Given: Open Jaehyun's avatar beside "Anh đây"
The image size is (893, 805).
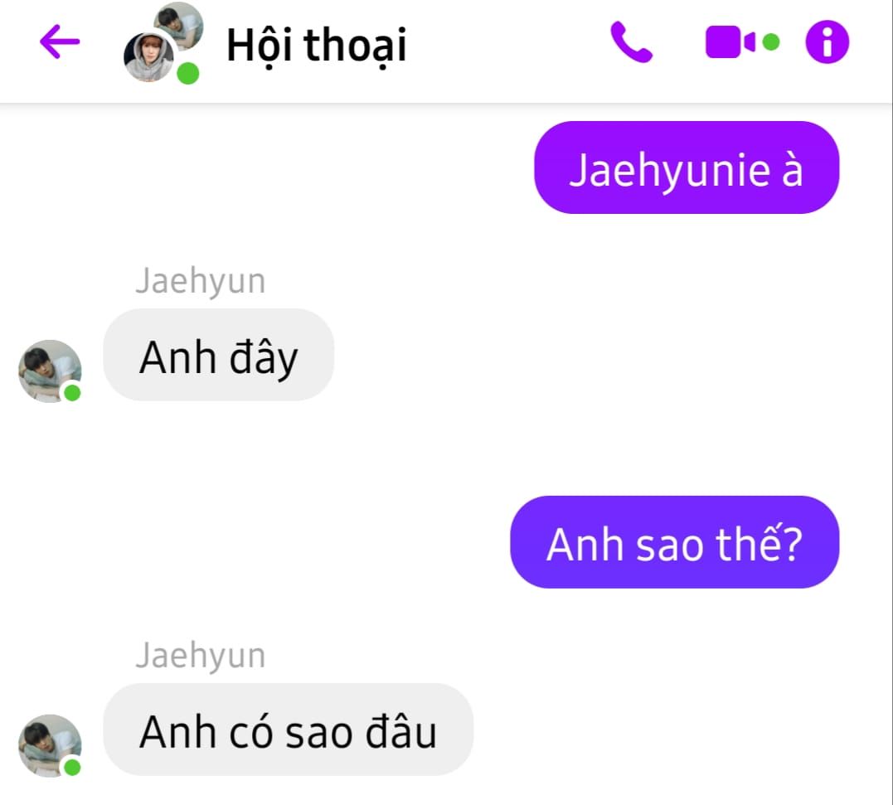Looking at the screenshot, I should pos(50,371).
